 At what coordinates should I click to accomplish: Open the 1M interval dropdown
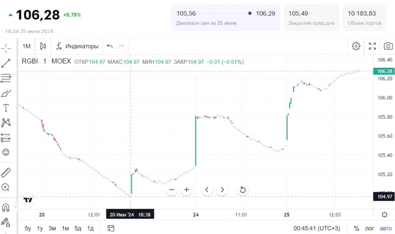coord(27,46)
